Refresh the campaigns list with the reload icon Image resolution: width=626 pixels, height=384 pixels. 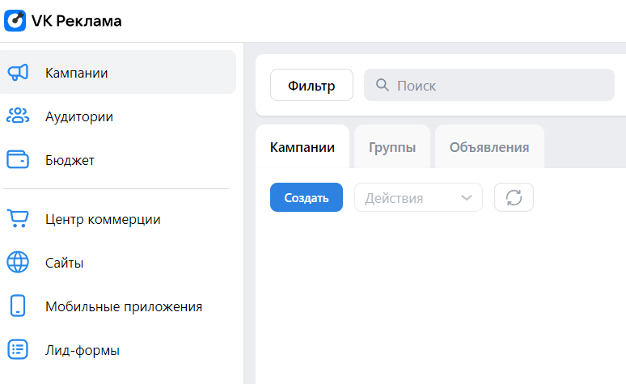coord(514,197)
